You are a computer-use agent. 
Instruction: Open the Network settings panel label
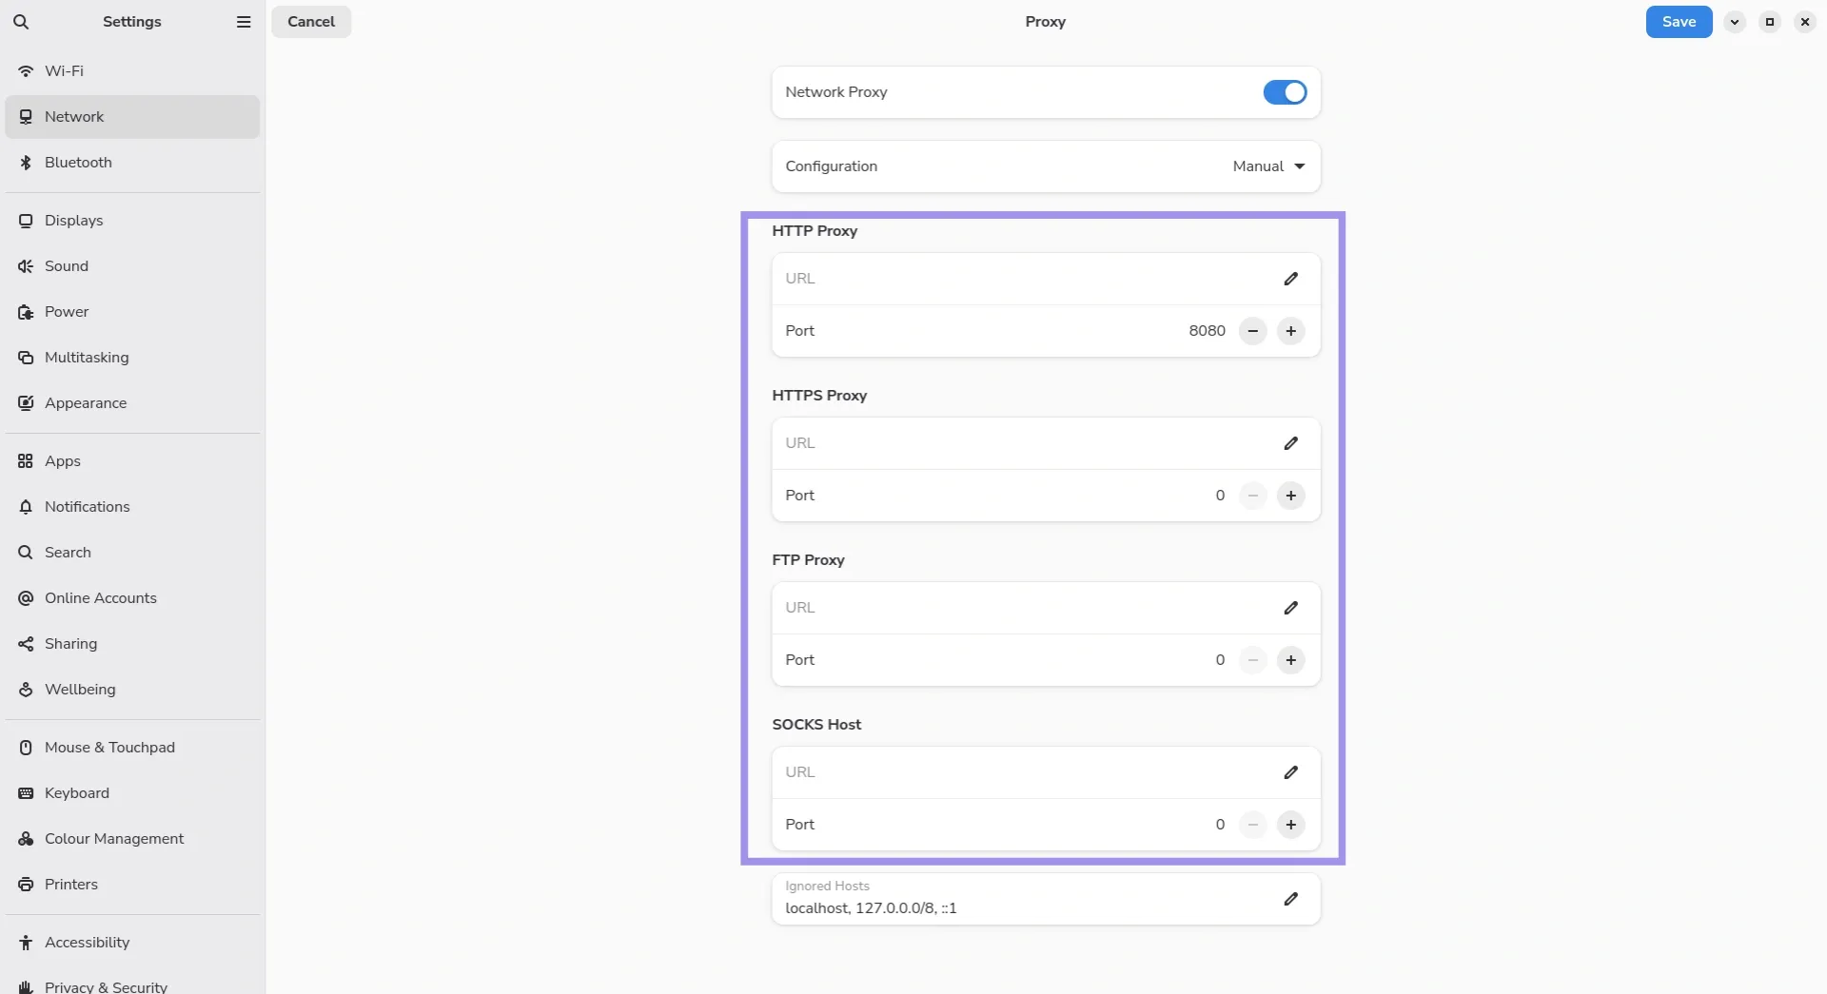pos(74,117)
